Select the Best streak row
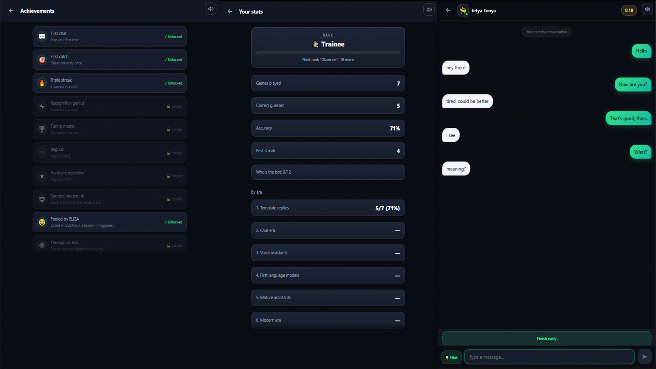The height and width of the screenshot is (369, 656). tap(328, 151)
